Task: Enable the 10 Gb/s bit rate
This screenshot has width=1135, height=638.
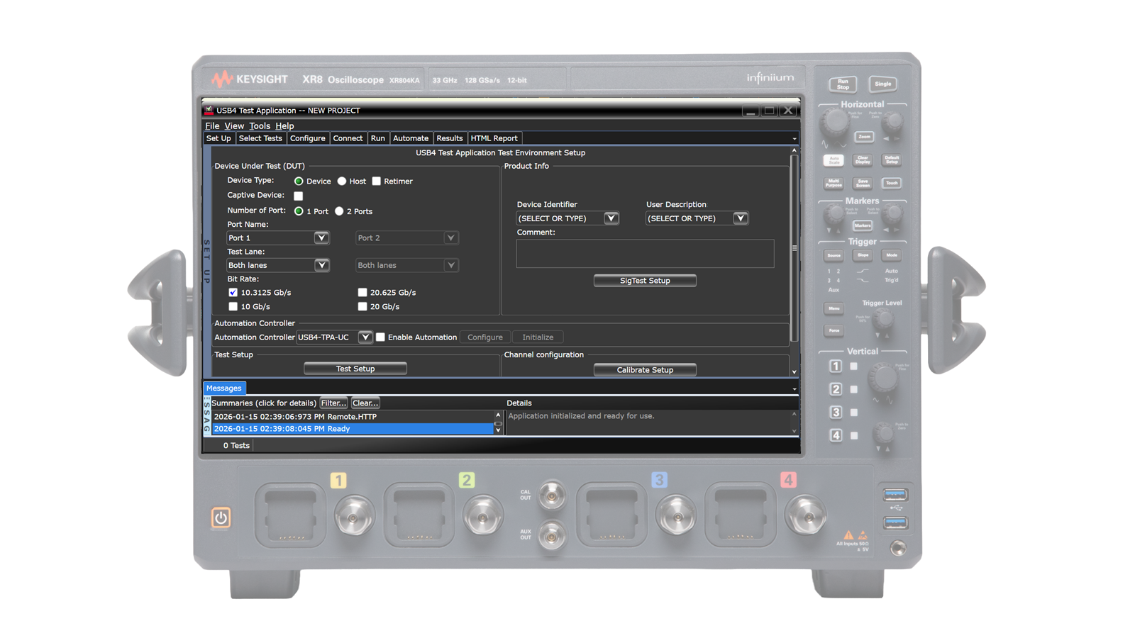Action: (x=233, y=306)
